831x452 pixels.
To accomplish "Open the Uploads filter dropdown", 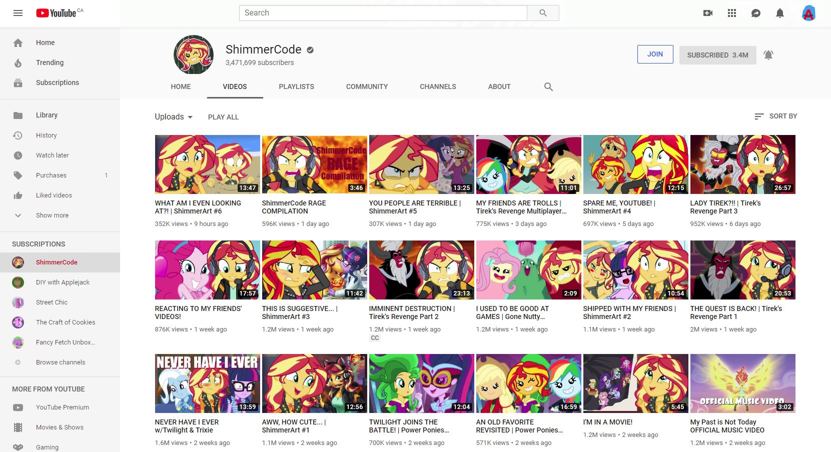I will pyautogui.click(x=174, y=117).
